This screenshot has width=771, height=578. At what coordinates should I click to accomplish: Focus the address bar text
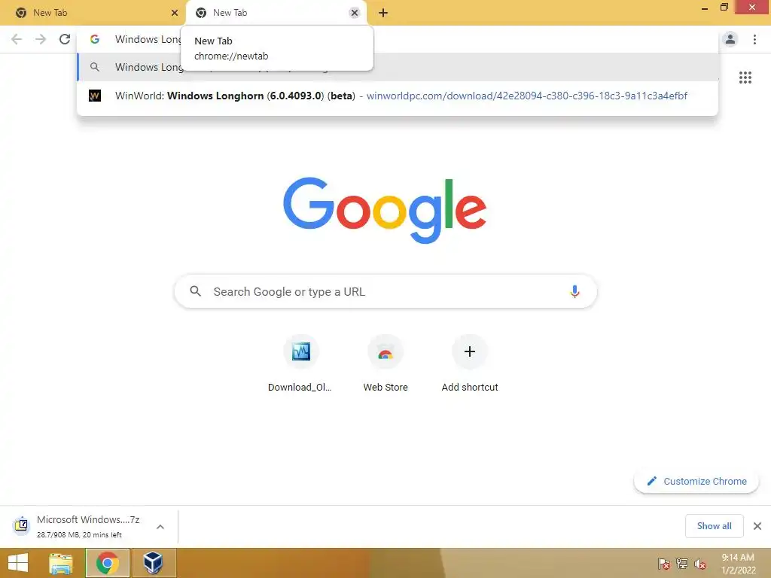[148, 39]
